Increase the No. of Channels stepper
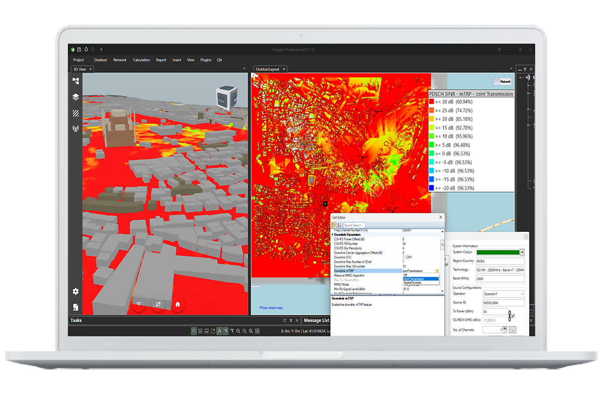 (505, 328)
